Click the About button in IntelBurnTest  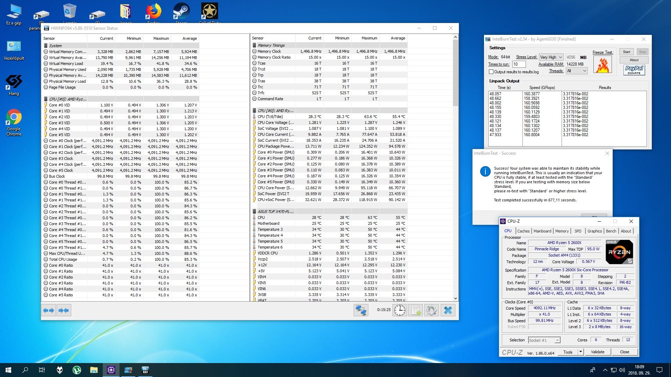[634, 60]
